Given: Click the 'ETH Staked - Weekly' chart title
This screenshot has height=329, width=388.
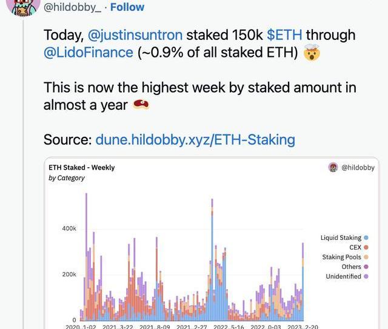Looking at the screenshot, I should [x=81, y=167].
